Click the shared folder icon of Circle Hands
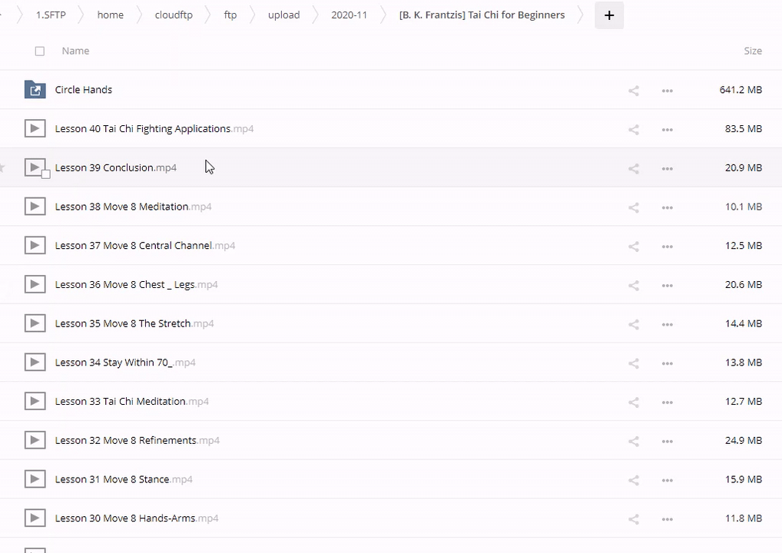 [35, 90]
